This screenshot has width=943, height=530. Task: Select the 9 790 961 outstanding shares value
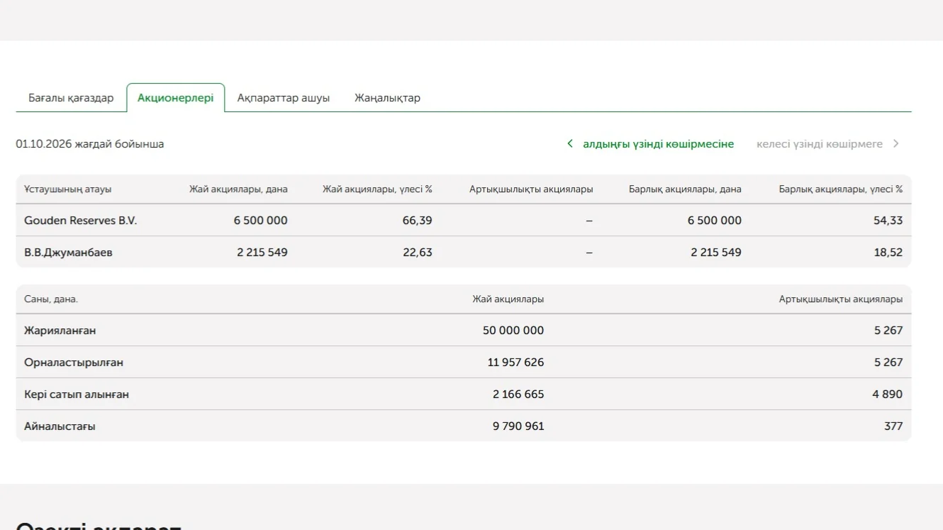(x=518, y=426)
